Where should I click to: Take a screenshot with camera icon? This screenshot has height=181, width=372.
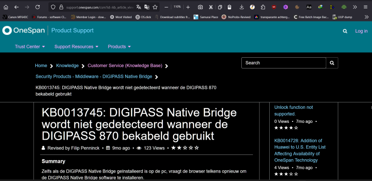[200, 7]
